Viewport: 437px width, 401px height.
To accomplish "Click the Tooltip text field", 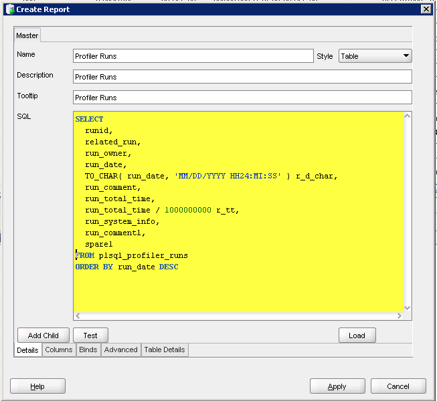I will coord(242,98).
